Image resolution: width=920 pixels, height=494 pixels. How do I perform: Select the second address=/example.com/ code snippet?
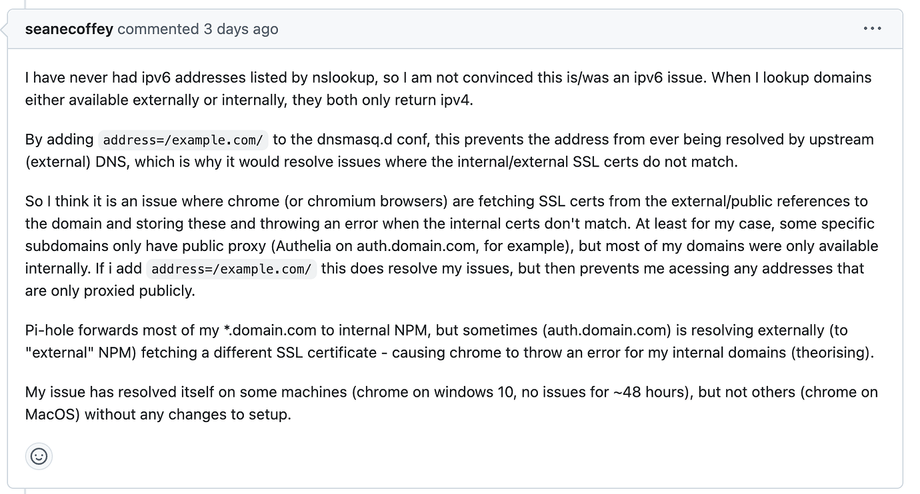(231, 268)
